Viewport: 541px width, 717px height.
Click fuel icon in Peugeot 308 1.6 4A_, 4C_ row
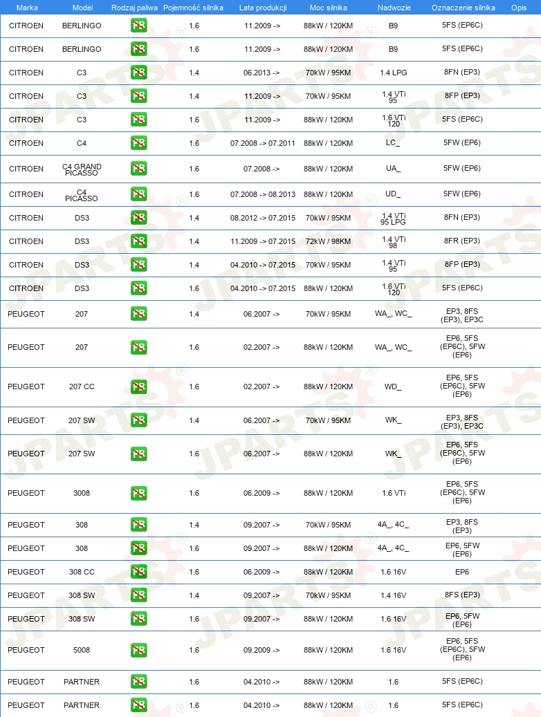tap(138, 548)
